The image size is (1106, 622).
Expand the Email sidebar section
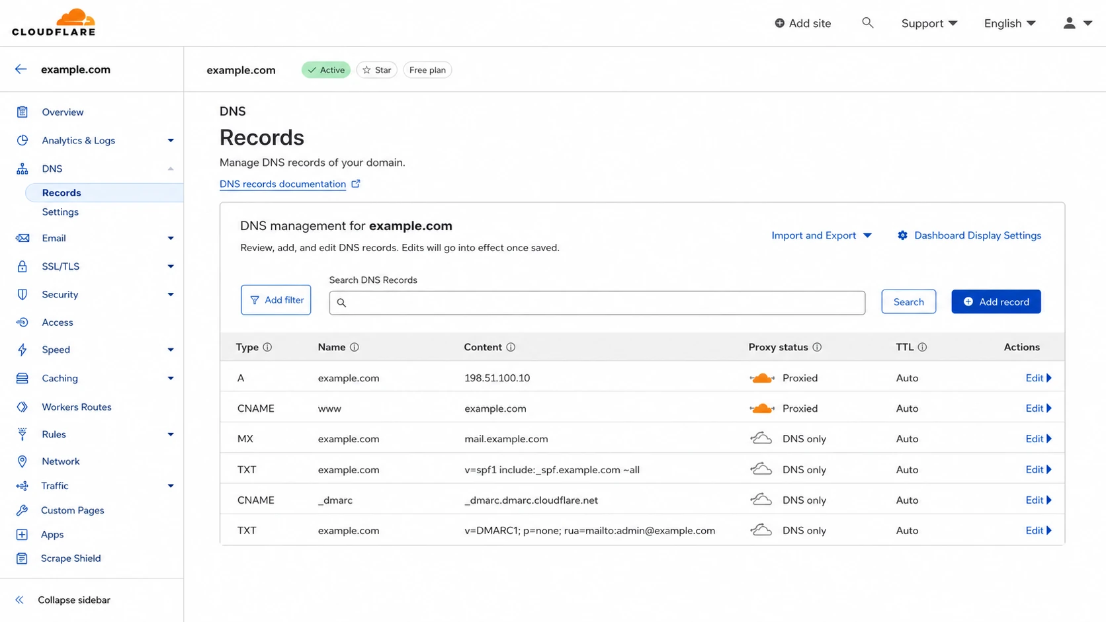click(x=171, y=238)
